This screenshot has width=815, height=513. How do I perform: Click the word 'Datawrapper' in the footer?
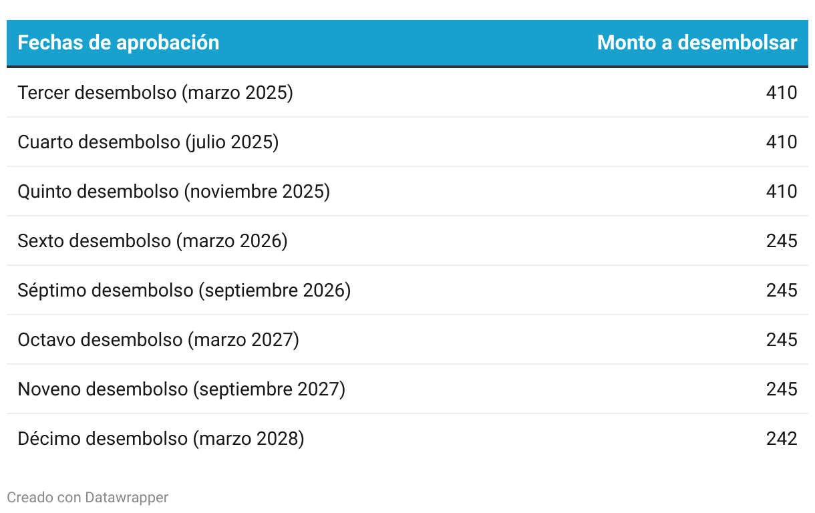pos(127,497)
